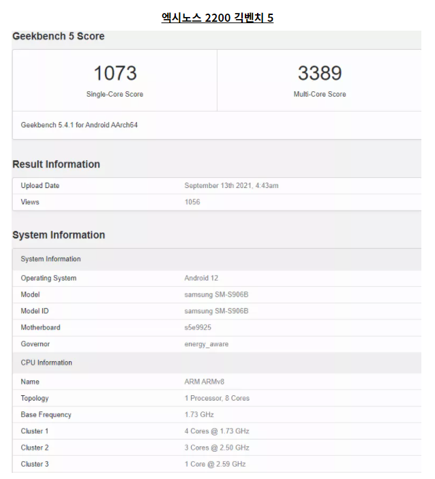Select the 'Android 12' value
The height and width of the screenshot is (479, 435).
(201, 278)
